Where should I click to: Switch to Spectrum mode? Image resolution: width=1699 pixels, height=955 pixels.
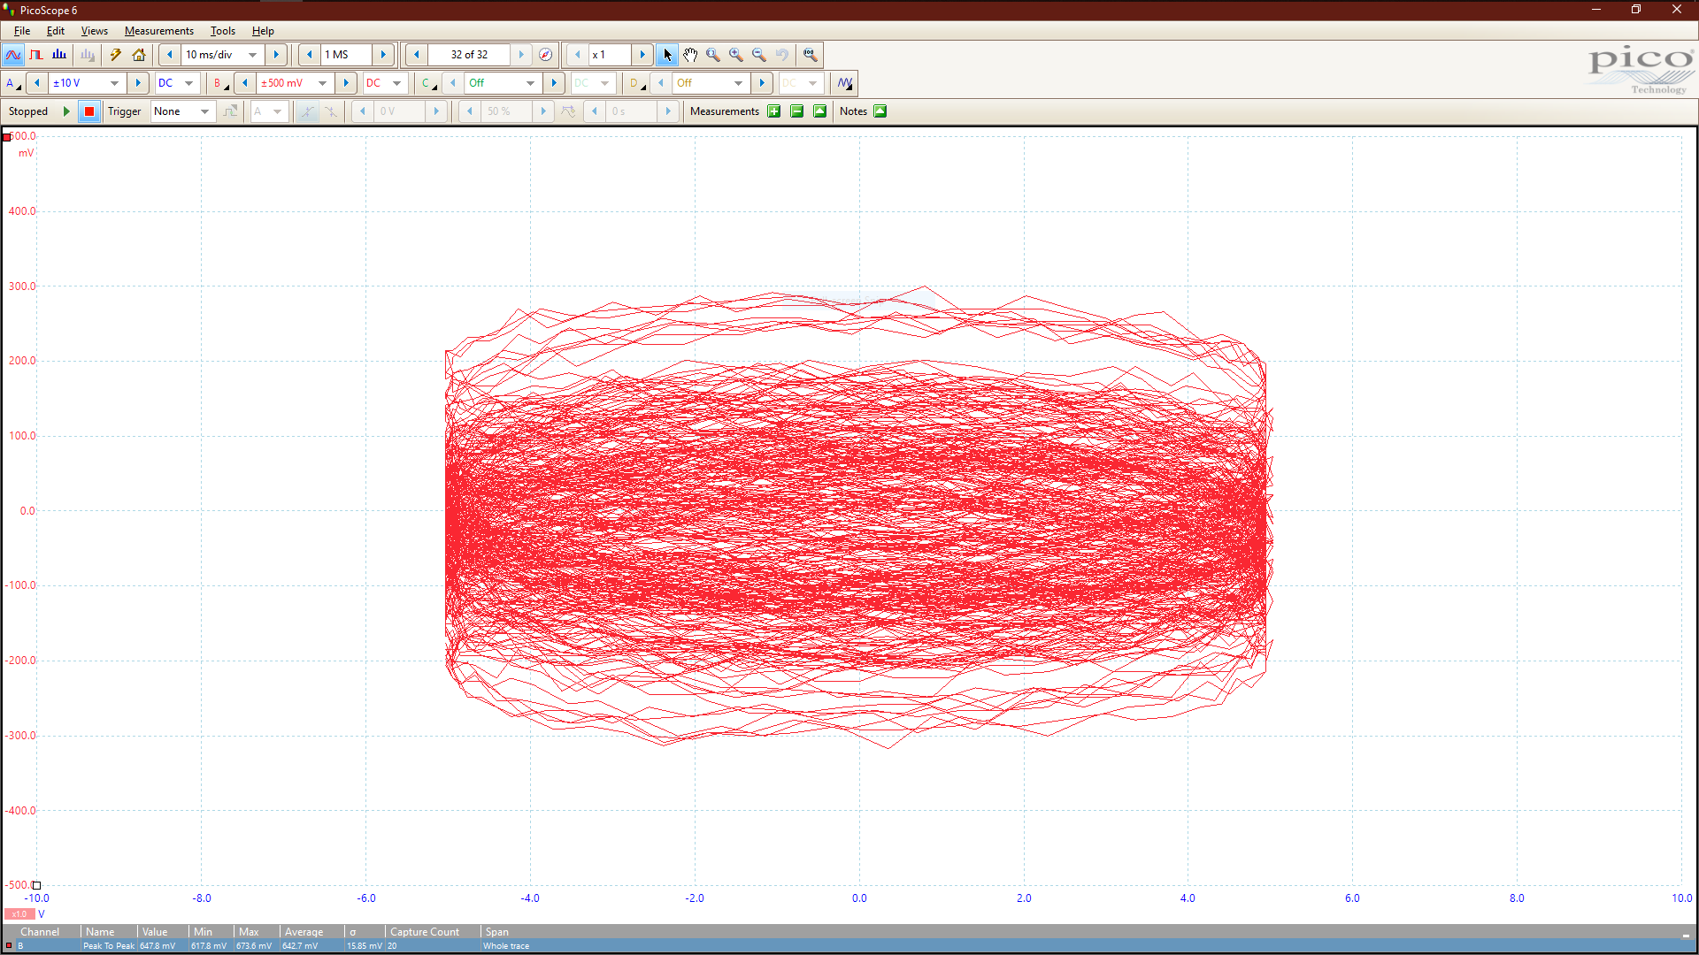pos(59,55)
